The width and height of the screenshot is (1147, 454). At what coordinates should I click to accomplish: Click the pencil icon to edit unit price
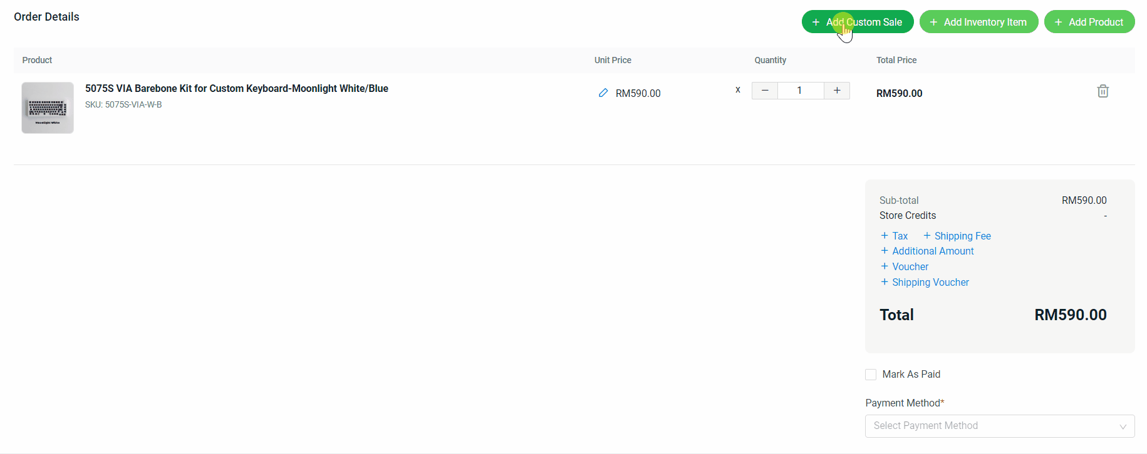[x=603, y=93]
